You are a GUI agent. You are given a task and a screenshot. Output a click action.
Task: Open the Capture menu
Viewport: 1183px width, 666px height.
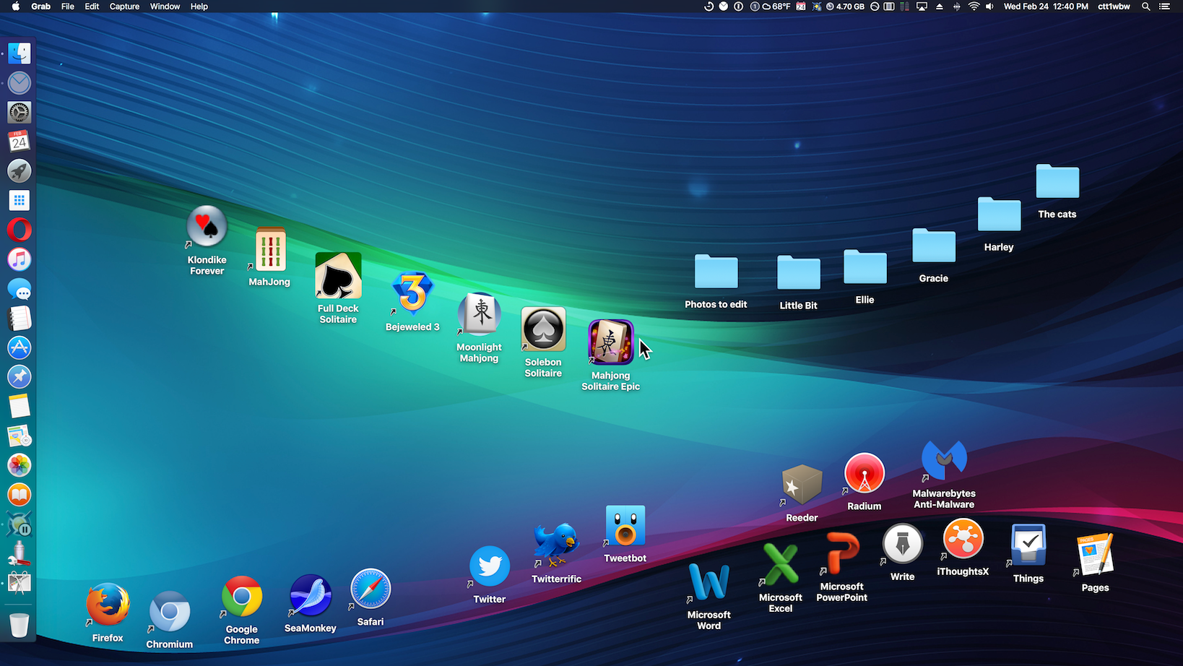pyautogui.click(x=124, y=7)
